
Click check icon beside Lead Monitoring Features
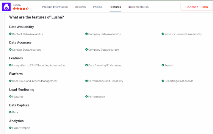click(x=10, y=96)
